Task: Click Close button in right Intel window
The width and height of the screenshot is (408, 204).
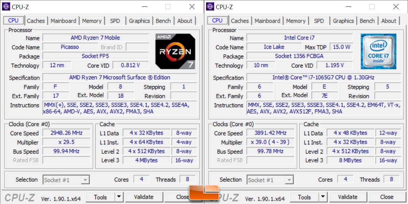Action: (387, 197)
